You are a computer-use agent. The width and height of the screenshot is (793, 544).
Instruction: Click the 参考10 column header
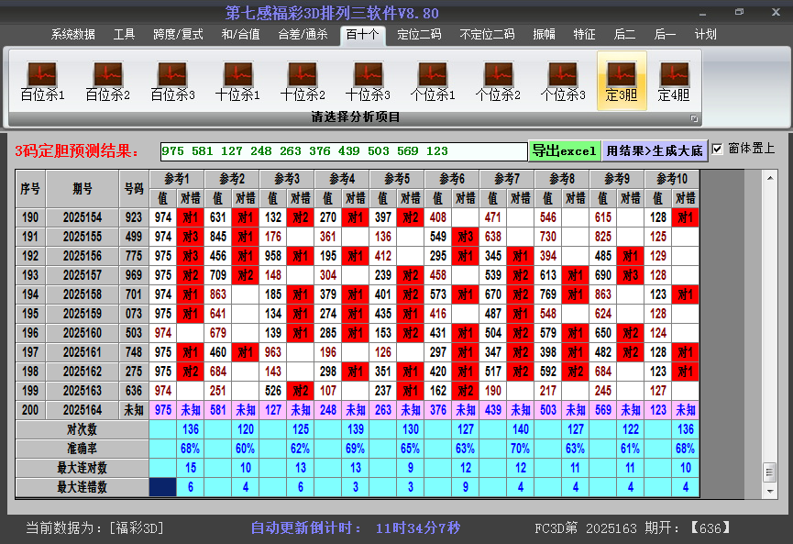tap(672, 179)
